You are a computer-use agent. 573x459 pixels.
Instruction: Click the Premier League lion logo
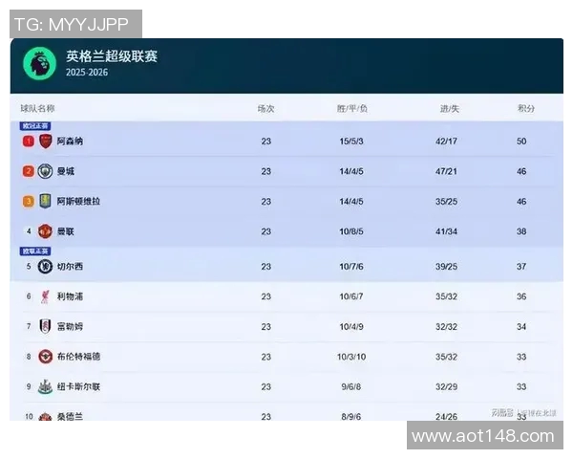(x=39, y=64)
